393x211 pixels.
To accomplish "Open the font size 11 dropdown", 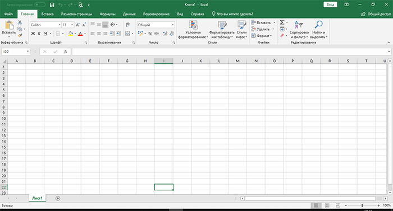I will point(72,25).
